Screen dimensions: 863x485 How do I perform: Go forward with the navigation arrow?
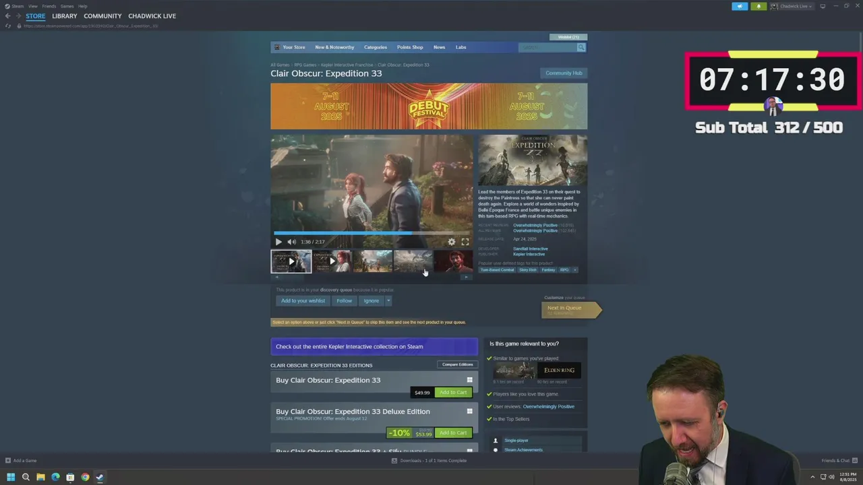(x=18, y=16)
